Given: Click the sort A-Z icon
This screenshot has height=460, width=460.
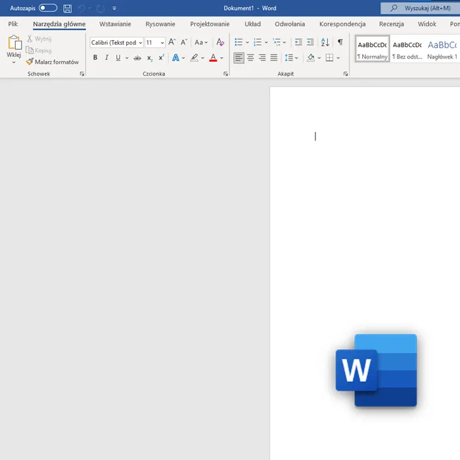Looking at the screenshot, I should click(325, 42).
